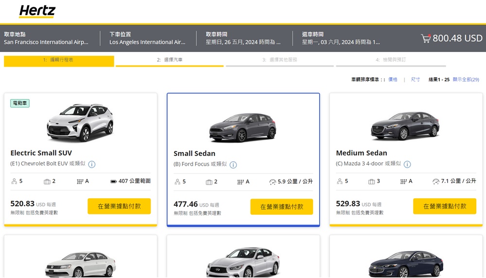Click the 800.48 USD cart total
This screenshot has height=278, width=486.
457,38
